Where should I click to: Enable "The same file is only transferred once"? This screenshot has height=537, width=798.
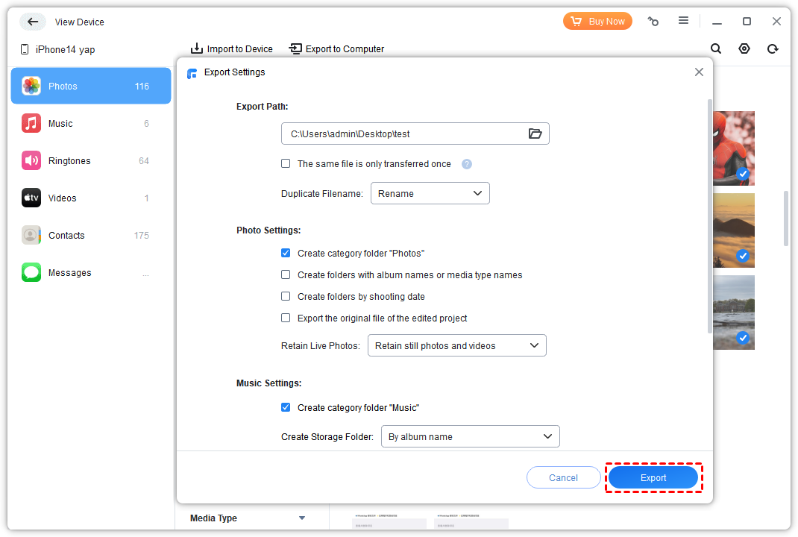click(x=286, y=164)
